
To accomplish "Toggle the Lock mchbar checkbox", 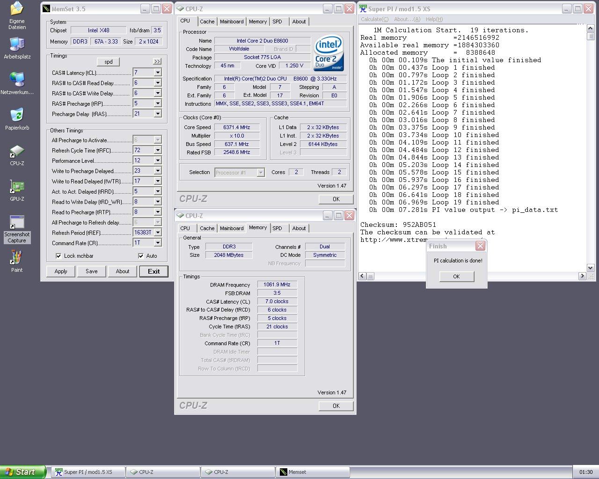I will 58,256.
